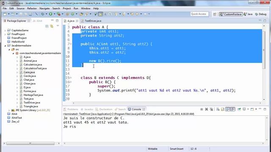Click Pin Console green icon
The width and height of the screenshot is (271, 152).
(x=239, y=109)
